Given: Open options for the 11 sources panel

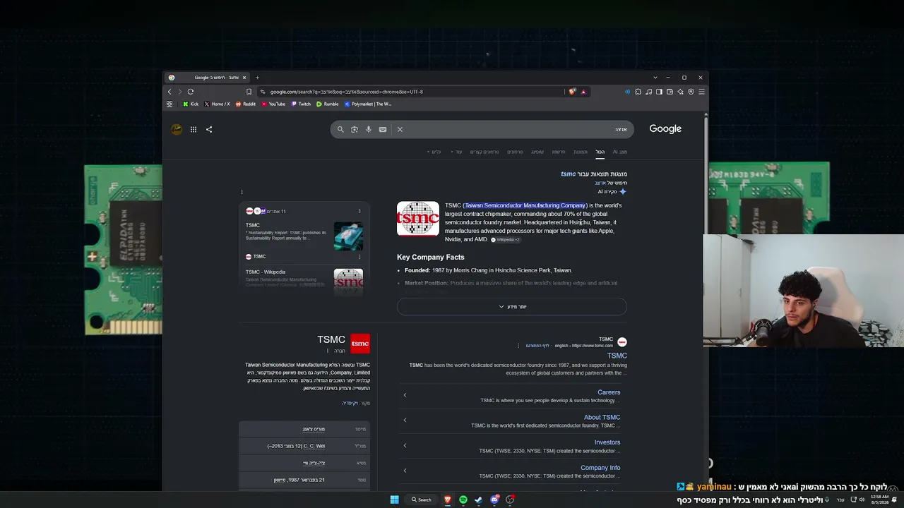Looking at the screenshot, I should click(x=359, y=211).
